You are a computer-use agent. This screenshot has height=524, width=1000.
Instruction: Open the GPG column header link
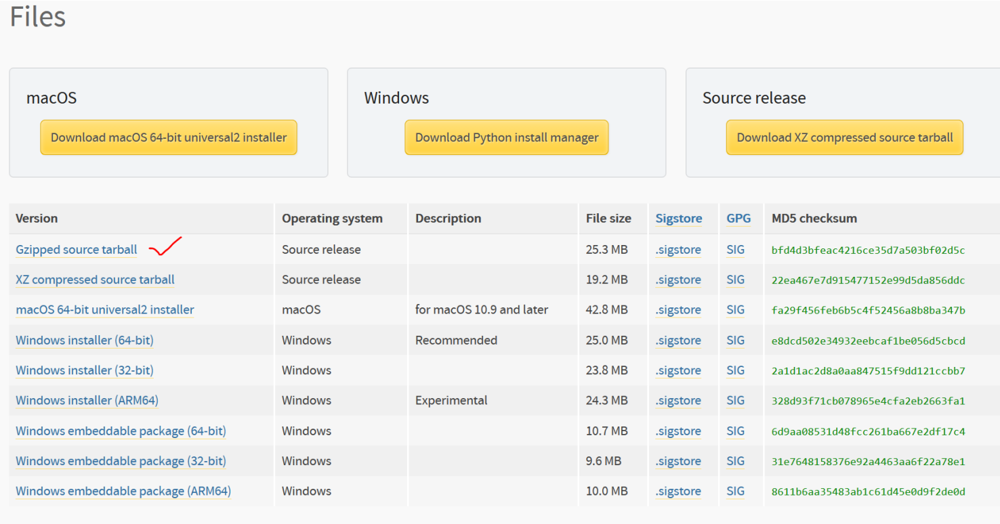coord(738,219)
